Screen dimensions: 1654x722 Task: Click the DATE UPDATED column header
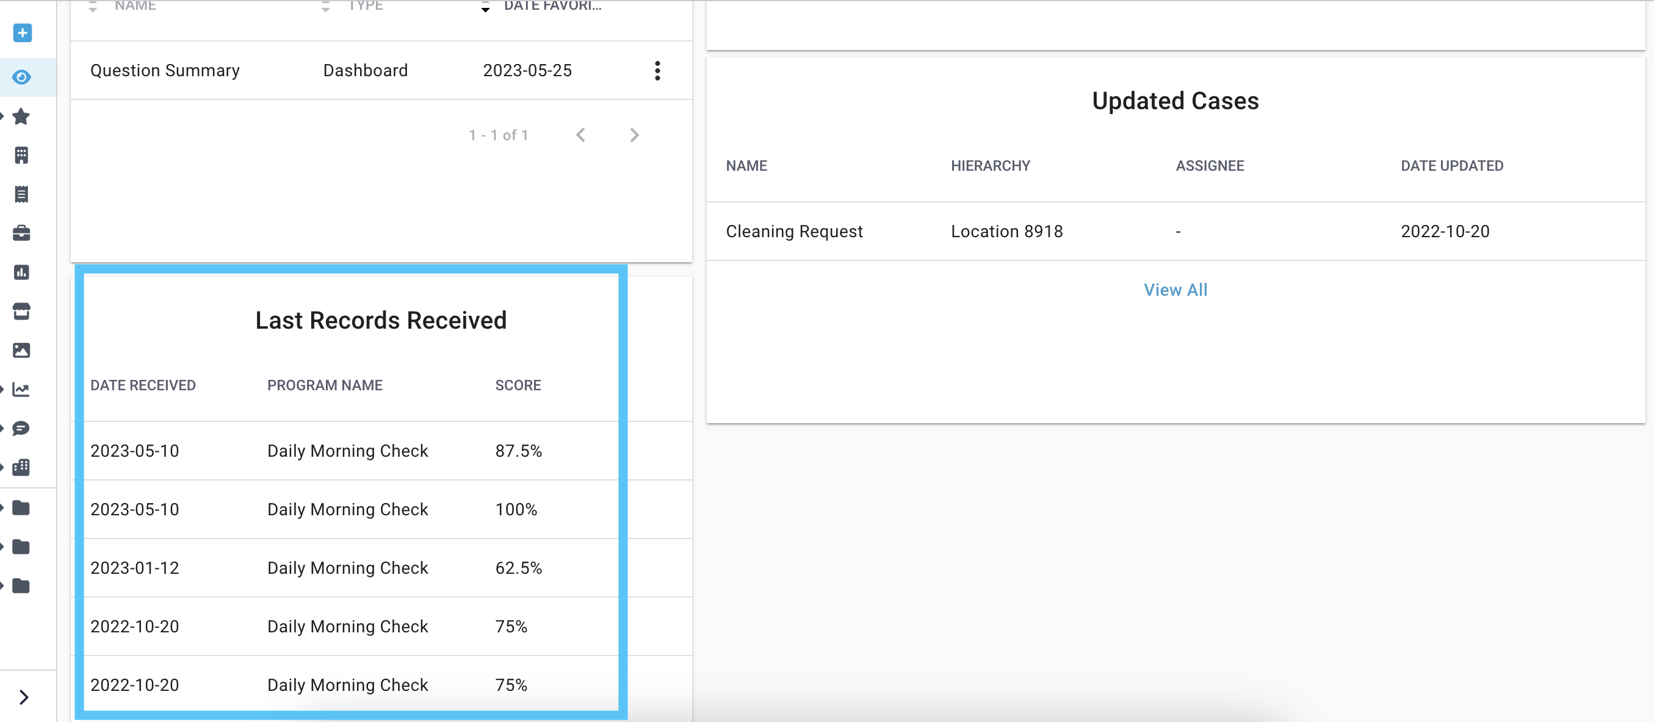1452,166
